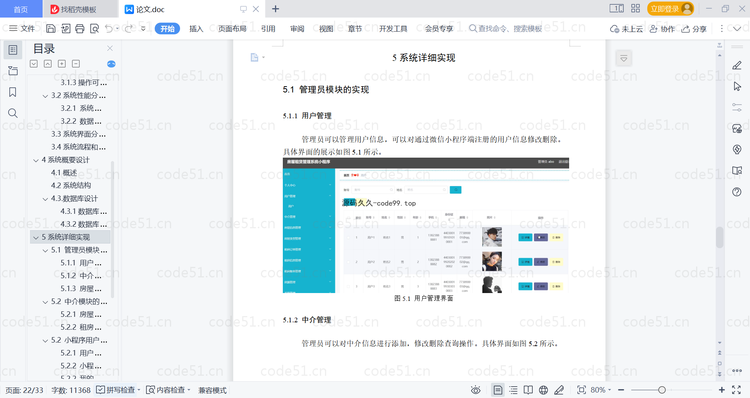Expand all outline levels with down-arrow box

click(34, 64)
